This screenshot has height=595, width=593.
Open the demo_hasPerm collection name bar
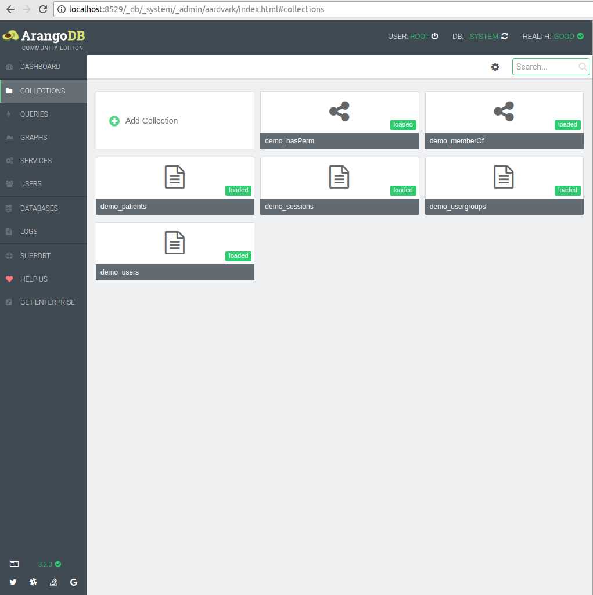pos(339,141)
